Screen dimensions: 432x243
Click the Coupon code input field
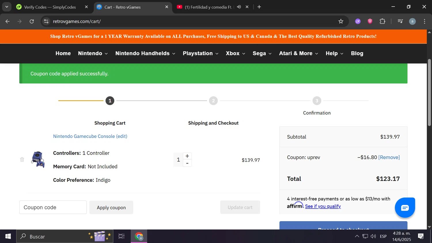(x=53, y=207)
